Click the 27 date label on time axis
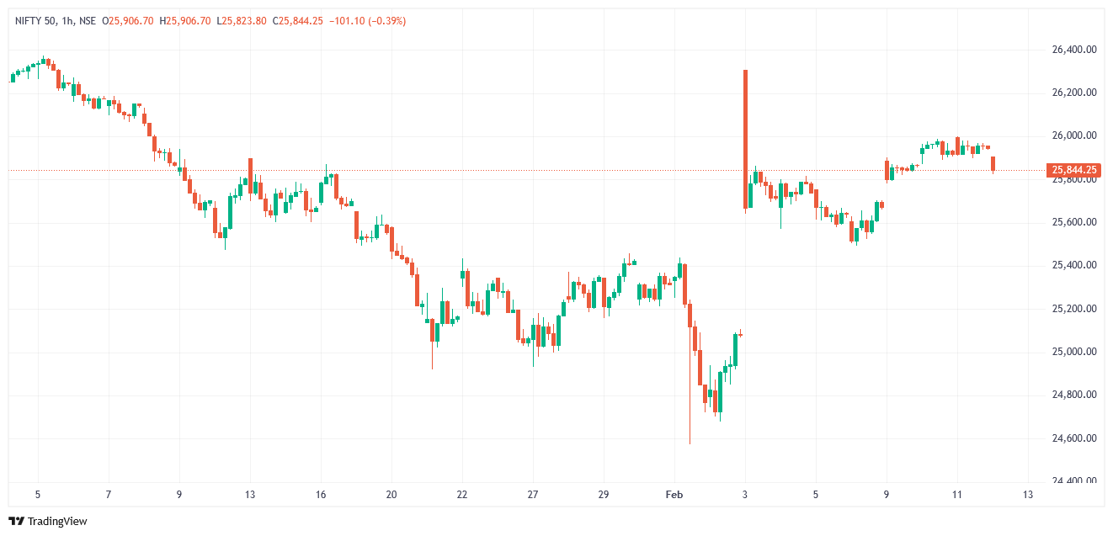Screen dimensions: 1113x536 pos(533,494)
